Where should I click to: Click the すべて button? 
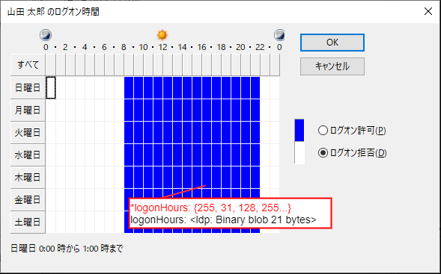click(28, 65)
